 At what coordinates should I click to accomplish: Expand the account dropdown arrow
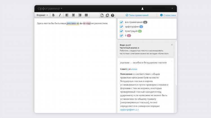tap(172, 8)
